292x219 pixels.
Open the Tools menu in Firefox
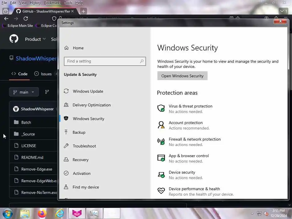pyautogui.click(x=68, y=3)
